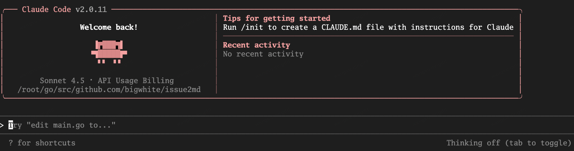Click the /init command in tips
Screen dimensions: 574x151
(252, 27)
